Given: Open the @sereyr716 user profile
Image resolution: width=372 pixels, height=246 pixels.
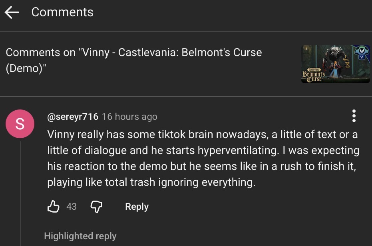Looking at the screenshot, I should tap(73, 117).
